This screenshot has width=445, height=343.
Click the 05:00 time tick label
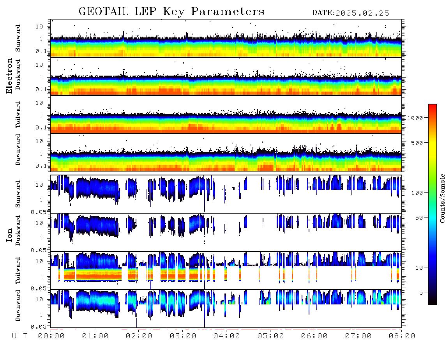(x=271, y=336)
